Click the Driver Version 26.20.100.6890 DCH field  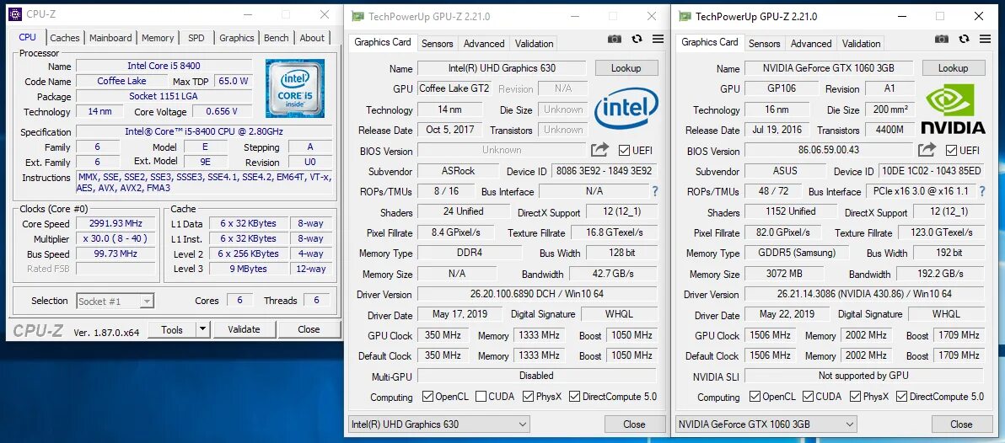(537, 295)
